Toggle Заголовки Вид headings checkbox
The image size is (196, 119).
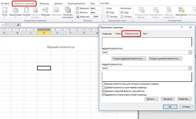(x=122, y=13)
